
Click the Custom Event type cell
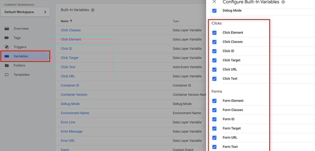(x=183, y=150)
